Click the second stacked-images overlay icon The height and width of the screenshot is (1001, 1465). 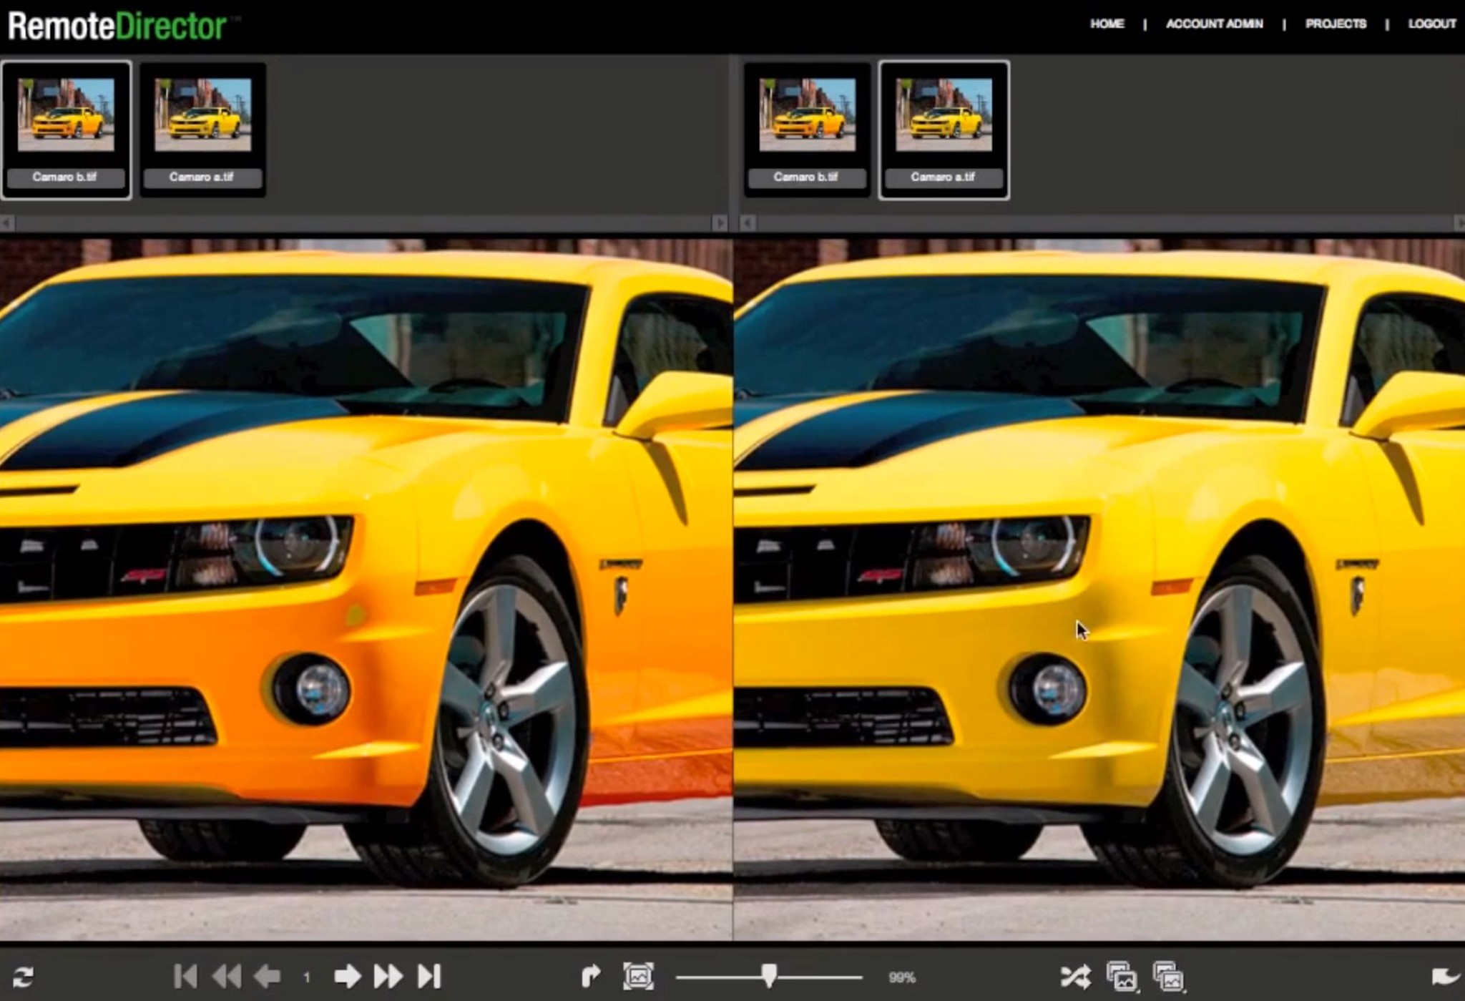(1168, 977)
